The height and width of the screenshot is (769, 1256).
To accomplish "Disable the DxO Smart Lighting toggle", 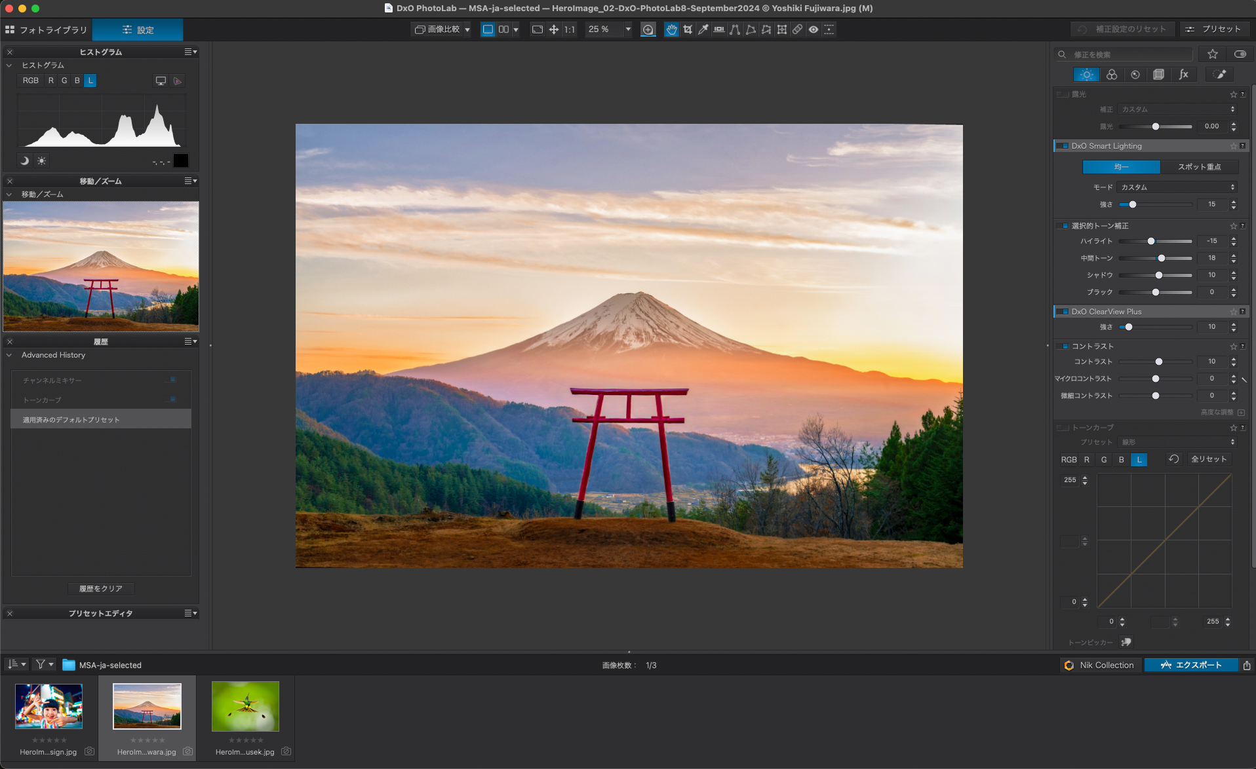I will click(1063, 145).
